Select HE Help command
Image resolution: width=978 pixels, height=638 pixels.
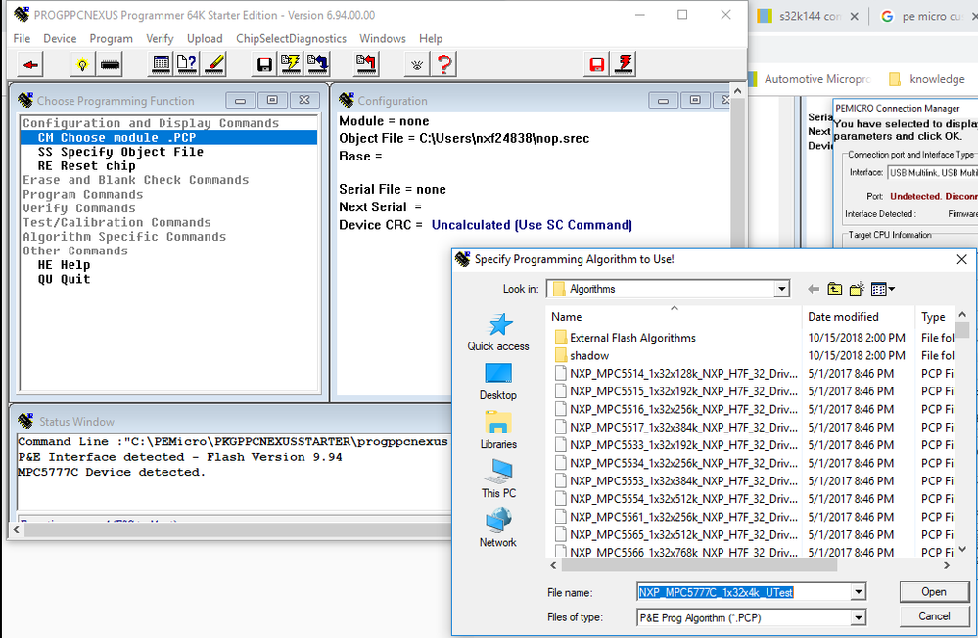click(64, 265)
